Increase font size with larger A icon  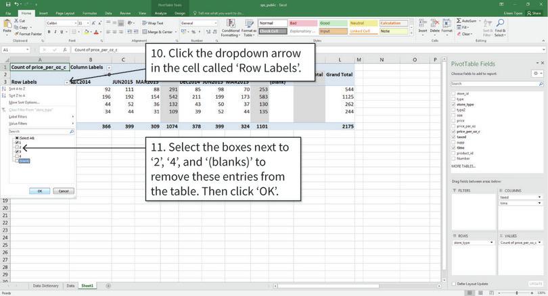(x=93, y=23)
